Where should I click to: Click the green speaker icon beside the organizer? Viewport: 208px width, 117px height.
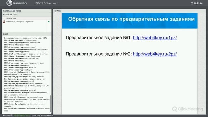click(x=49, y=21)
